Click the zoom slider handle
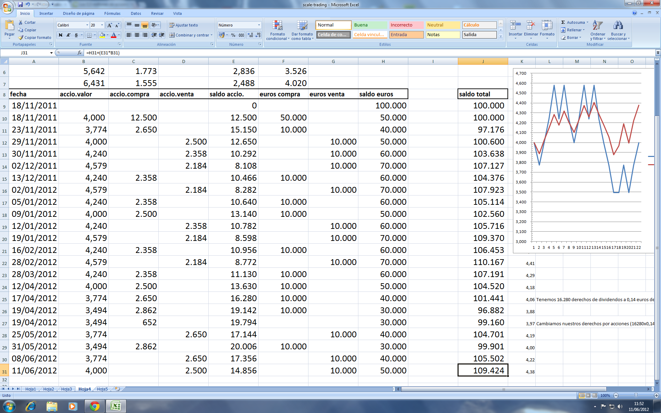 point(636,395)
